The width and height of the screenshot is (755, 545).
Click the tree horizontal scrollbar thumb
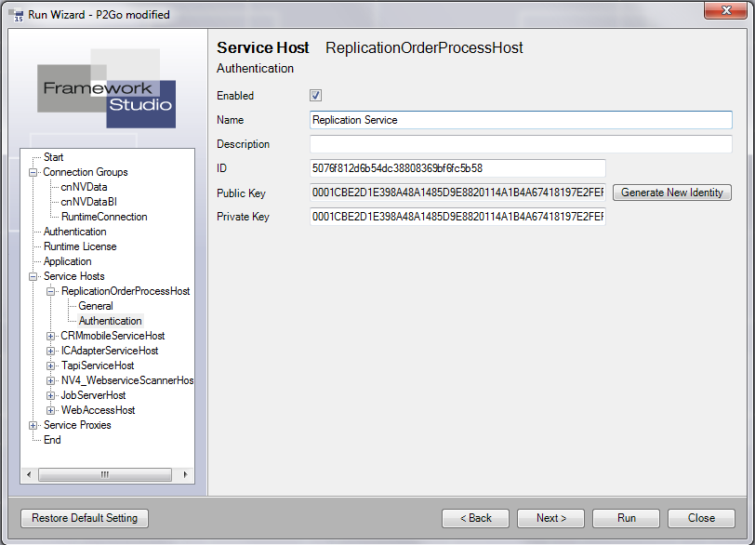pos(104,474)
